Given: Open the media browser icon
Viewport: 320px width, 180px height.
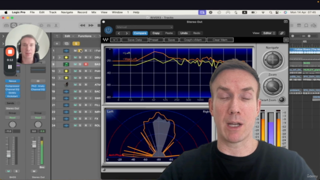Looking at the screenshot, I should pos(313,25).
